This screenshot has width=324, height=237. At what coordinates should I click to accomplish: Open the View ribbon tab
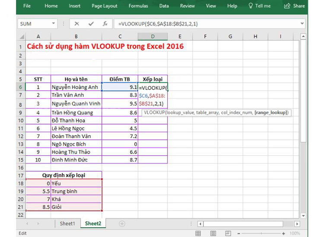click(x=211, y=6)
